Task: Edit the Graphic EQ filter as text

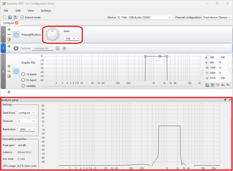Action: (9, 76)
